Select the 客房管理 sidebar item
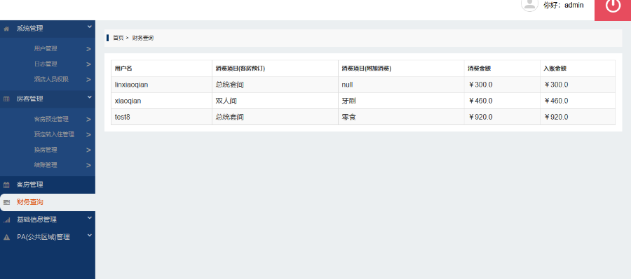 29,185
